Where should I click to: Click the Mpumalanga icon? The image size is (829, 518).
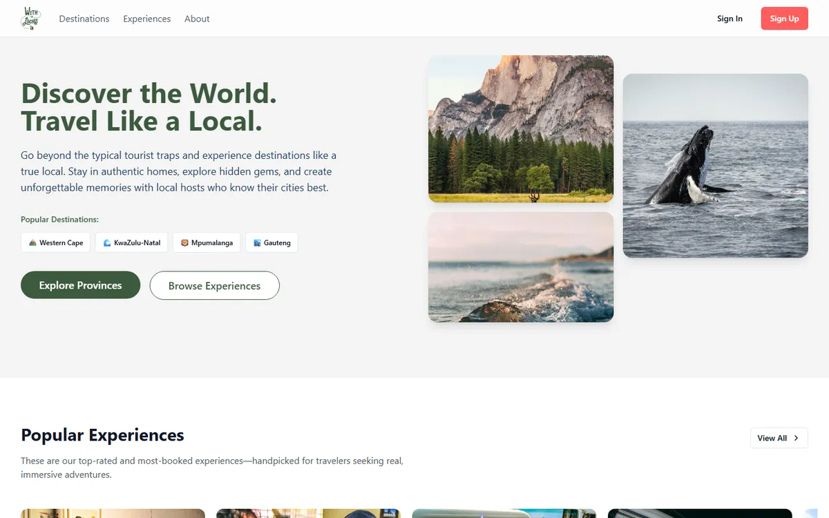click(184, 243)
